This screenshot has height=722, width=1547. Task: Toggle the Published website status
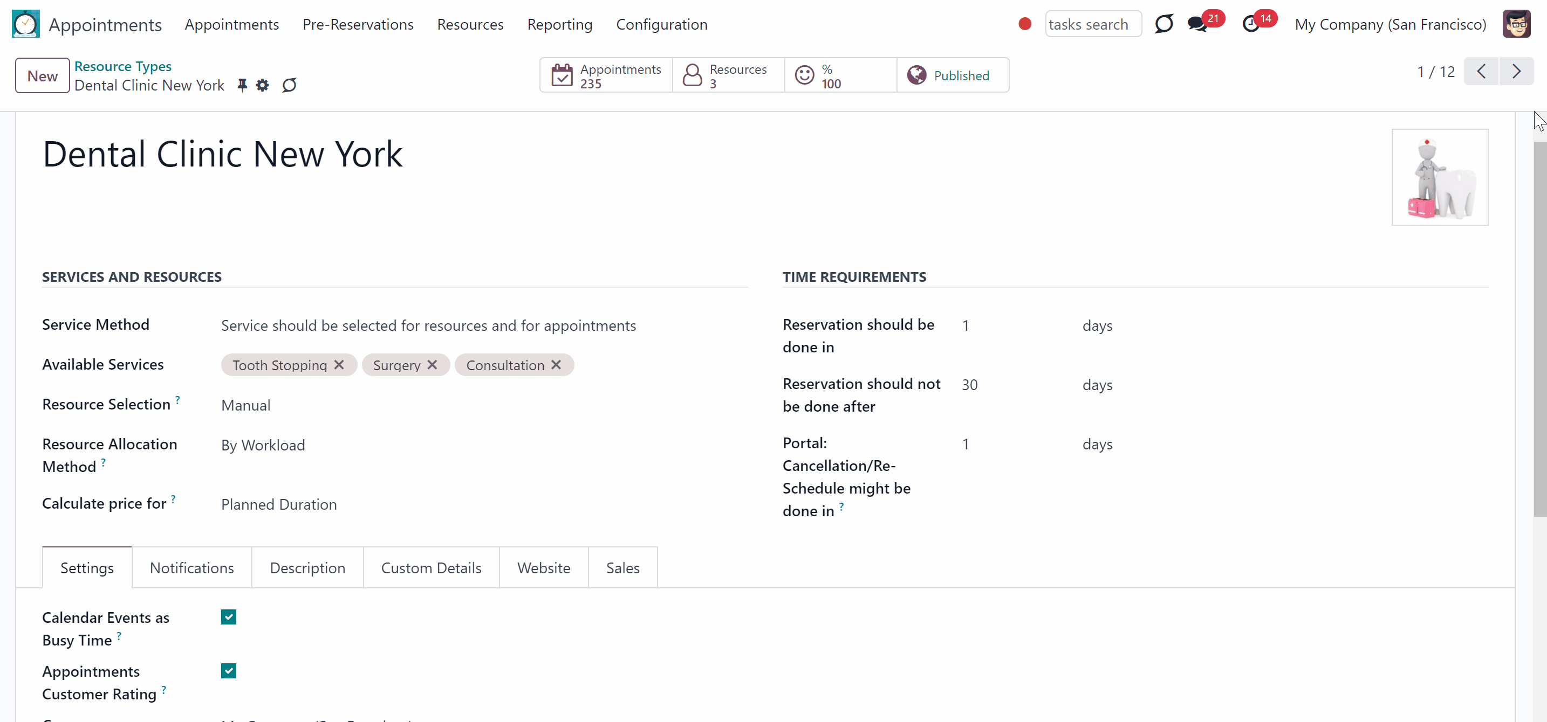953,75
